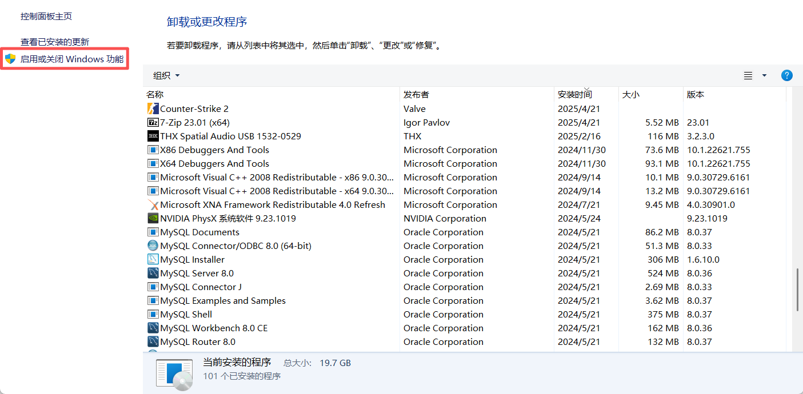
Task: Click the 306 MB size cell
Action: (x=664, y=259)
